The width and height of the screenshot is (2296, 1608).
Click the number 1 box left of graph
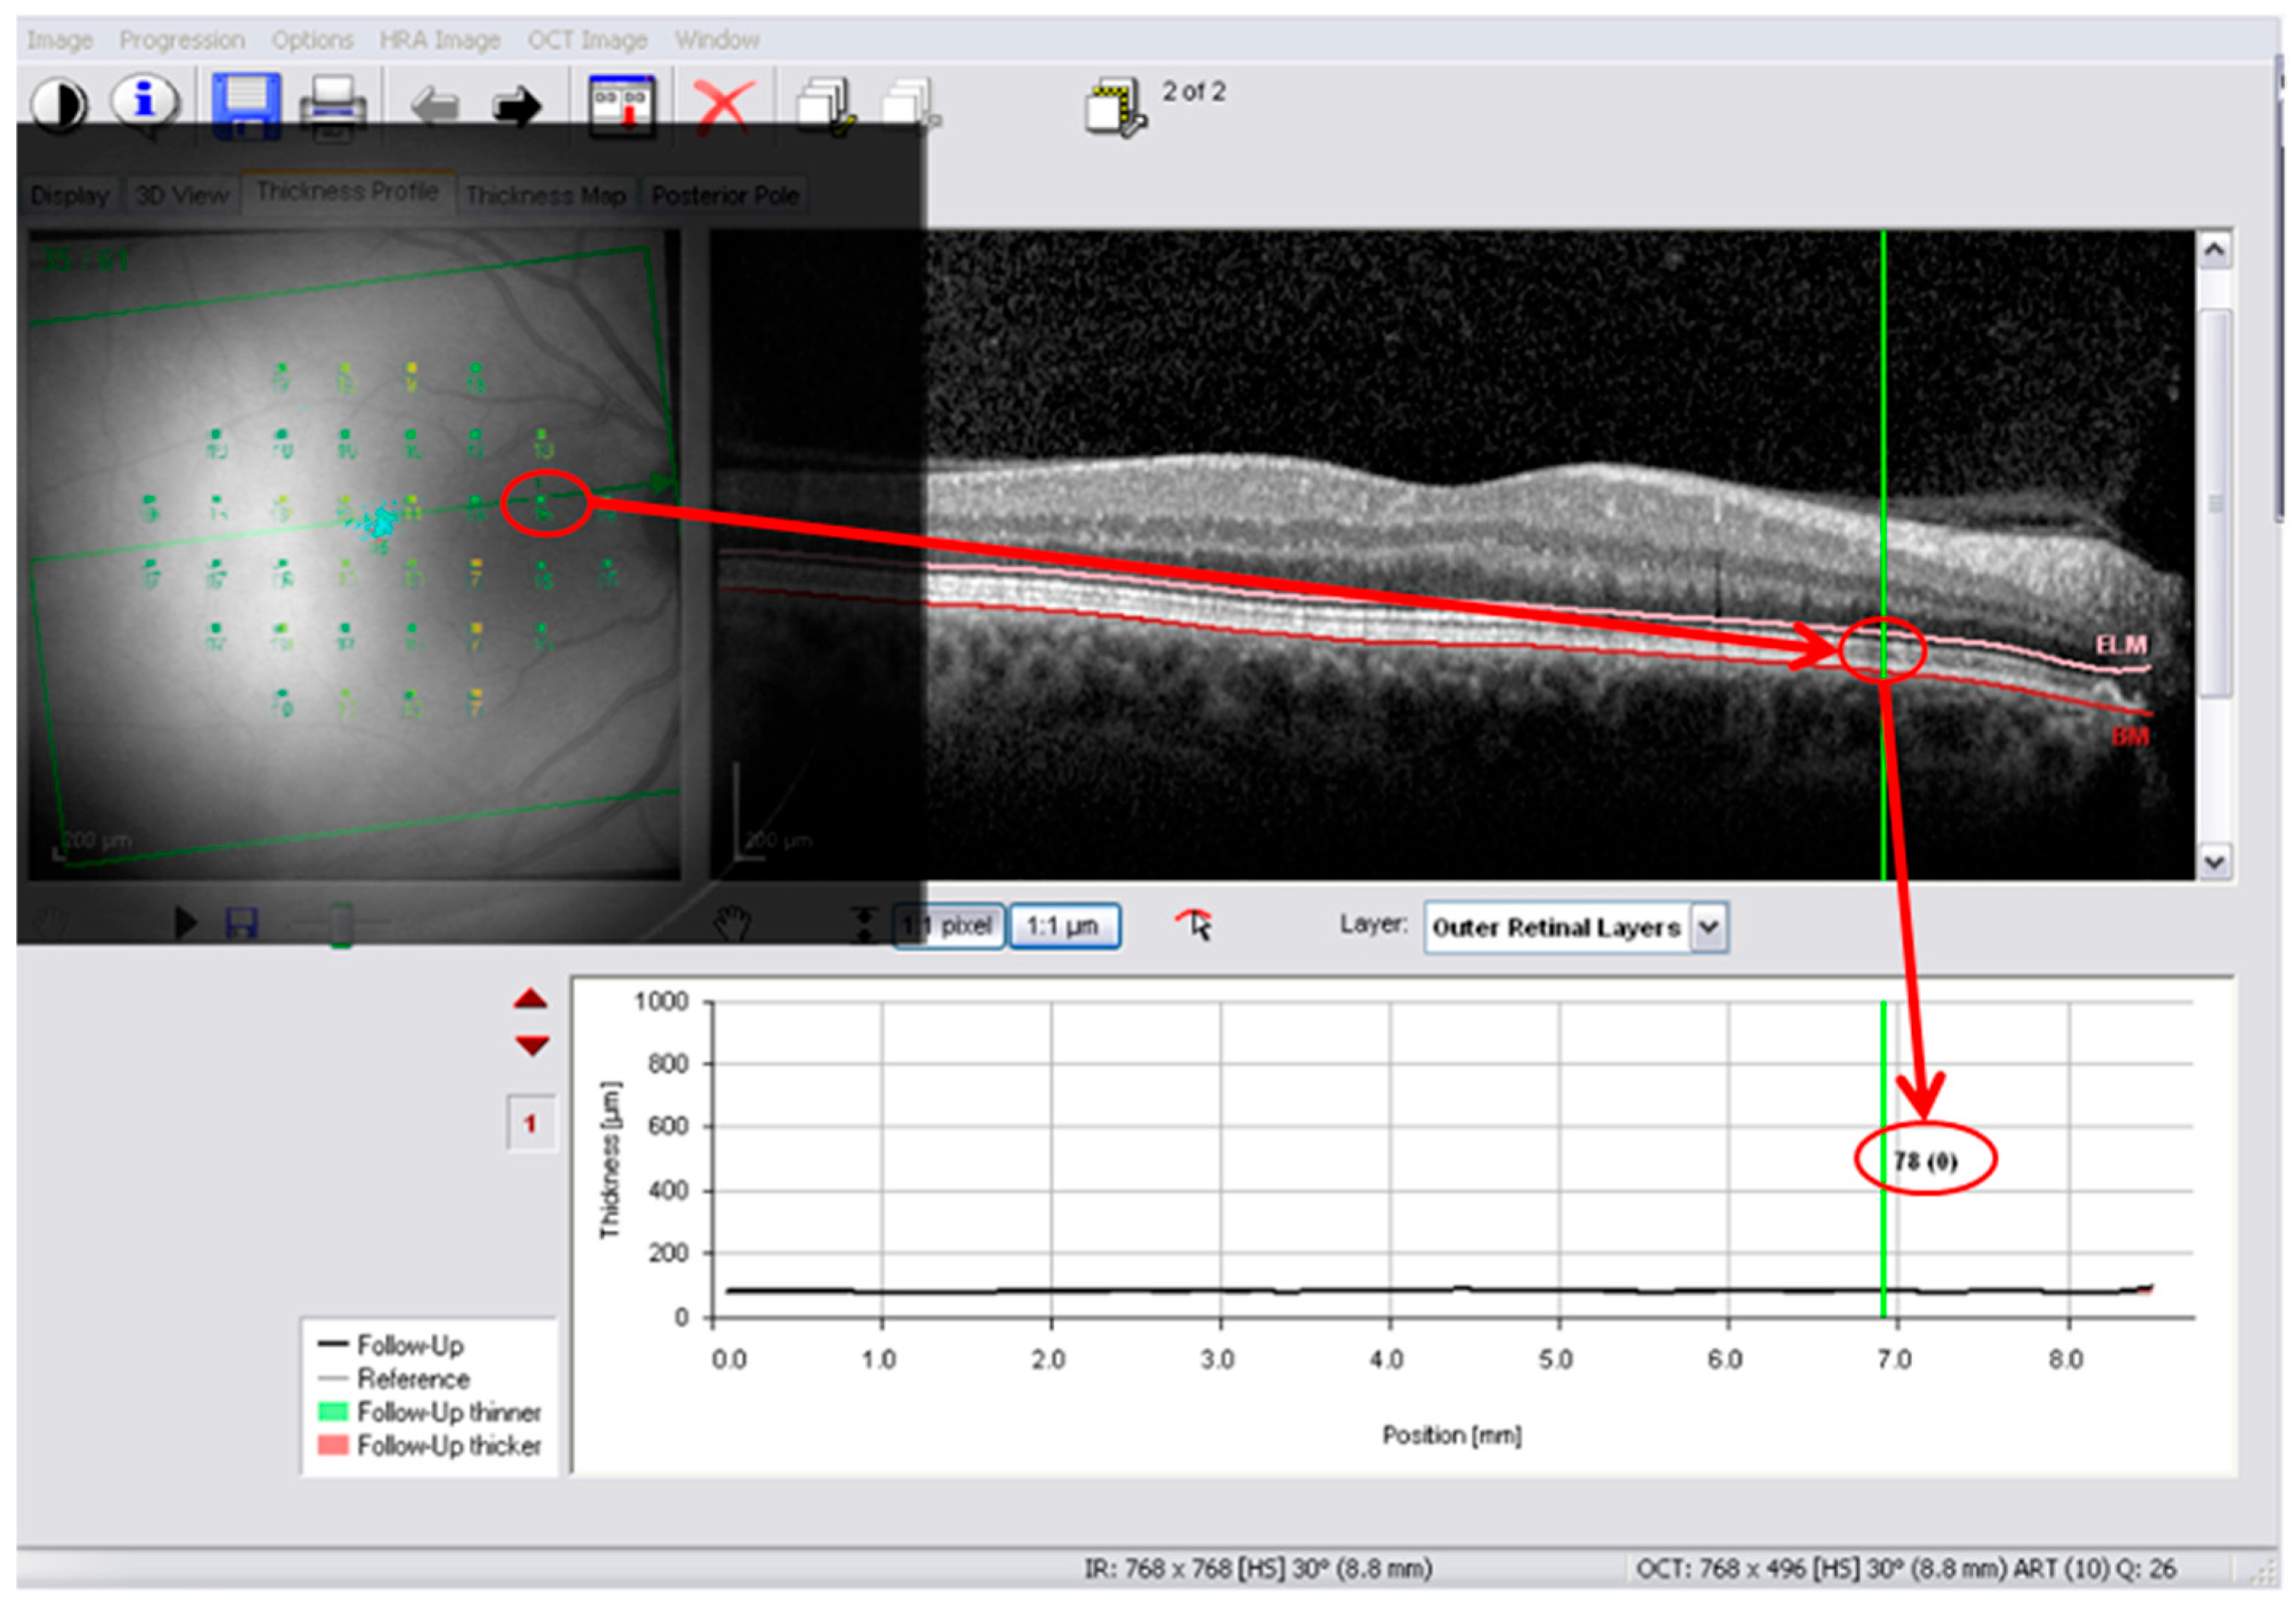coord(530,1124)
